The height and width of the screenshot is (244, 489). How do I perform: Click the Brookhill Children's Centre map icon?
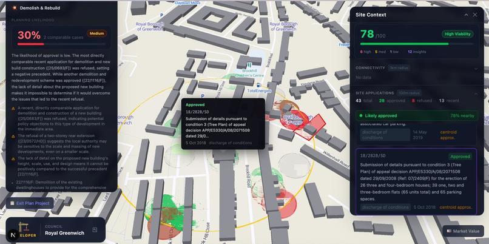tap(249, 66)
